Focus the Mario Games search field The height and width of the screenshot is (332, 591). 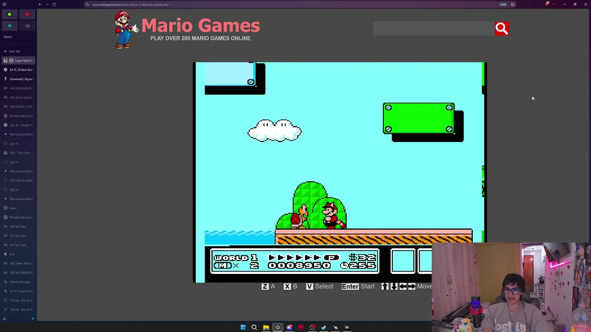coord(434,29)
